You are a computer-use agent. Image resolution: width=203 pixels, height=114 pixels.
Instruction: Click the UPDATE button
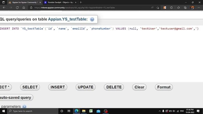(x=86, y=87)
